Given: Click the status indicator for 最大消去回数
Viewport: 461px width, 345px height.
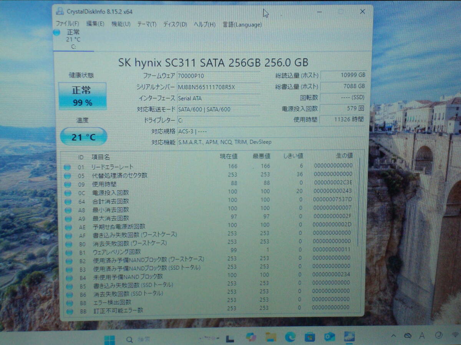Looking at the screenshot, I should coord(68,219).
